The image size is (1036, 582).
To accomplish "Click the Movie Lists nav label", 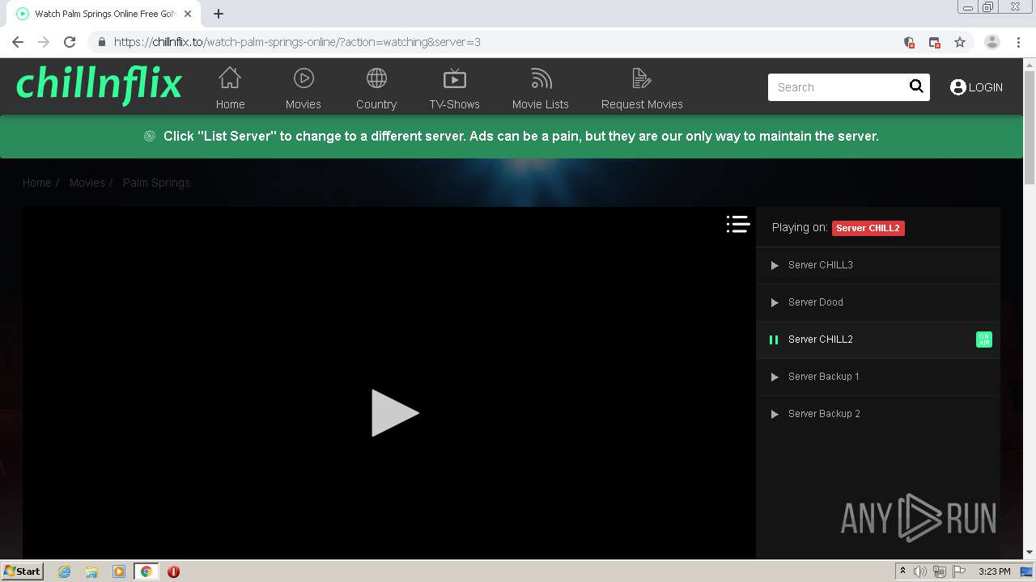I will tap(541, 104).
